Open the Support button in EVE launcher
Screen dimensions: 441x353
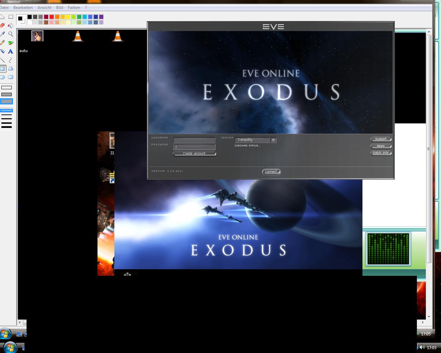tap(381, 139)
